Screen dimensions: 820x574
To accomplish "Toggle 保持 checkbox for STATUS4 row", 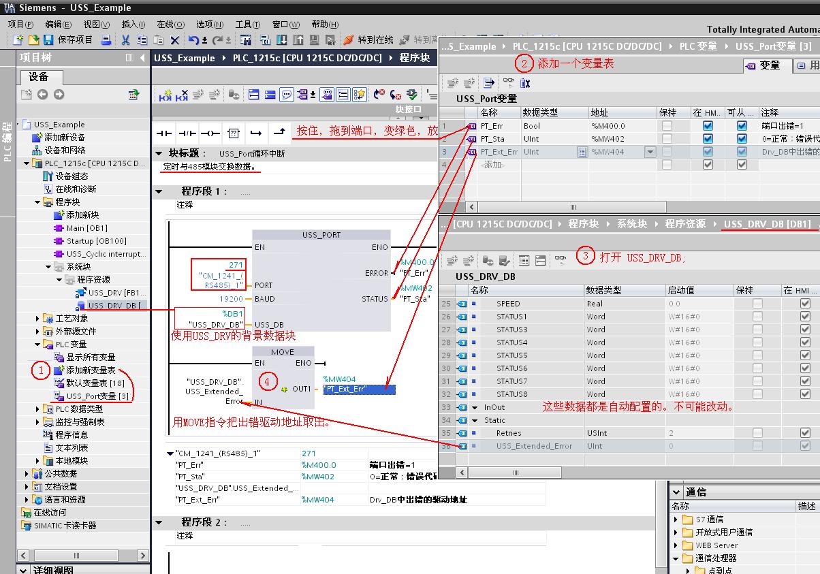I will (757, 342).
